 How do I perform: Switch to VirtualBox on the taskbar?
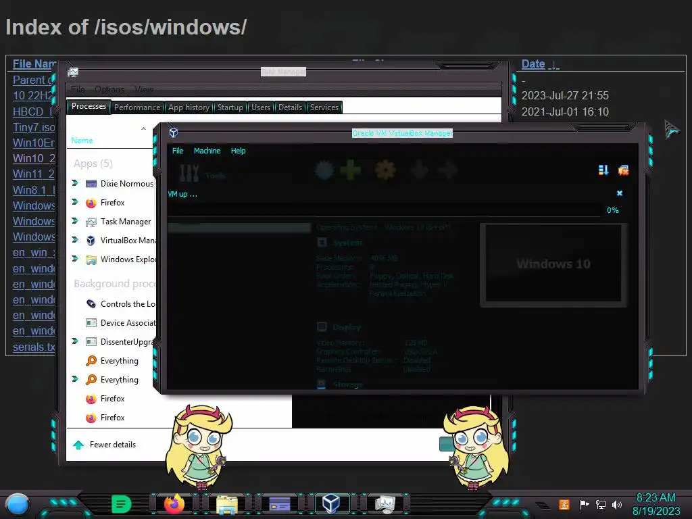coord(331,503)
